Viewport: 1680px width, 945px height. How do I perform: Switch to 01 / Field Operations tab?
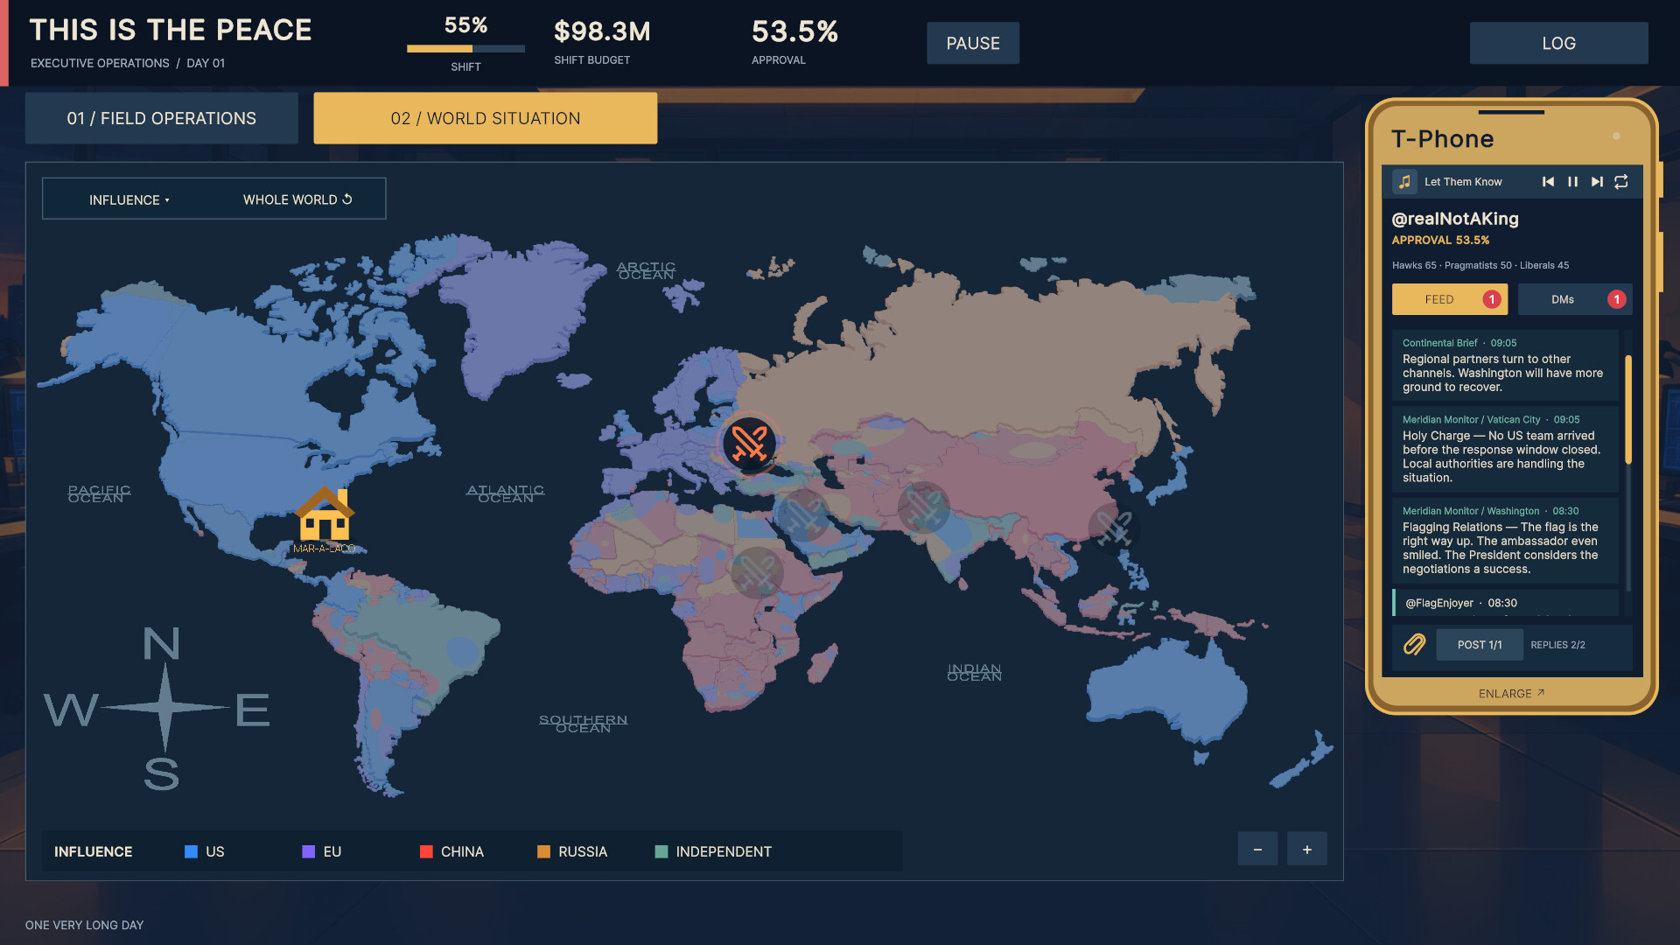(162, 118)
